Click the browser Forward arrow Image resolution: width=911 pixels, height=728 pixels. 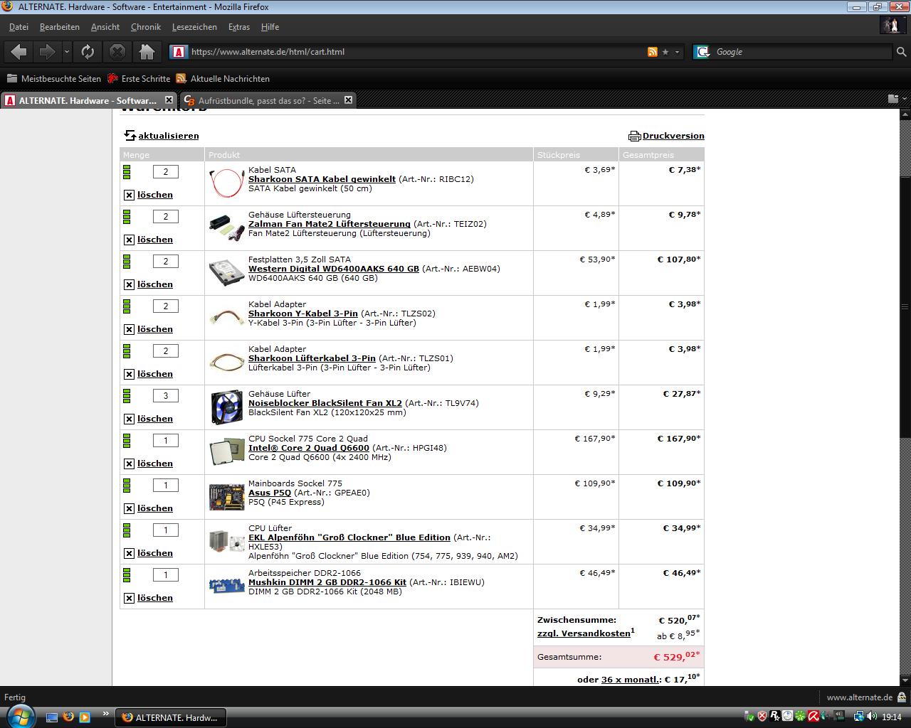tap(47, 52)
